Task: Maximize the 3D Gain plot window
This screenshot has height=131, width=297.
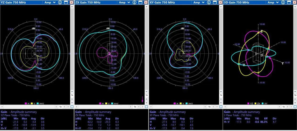Action: (289, 2)
